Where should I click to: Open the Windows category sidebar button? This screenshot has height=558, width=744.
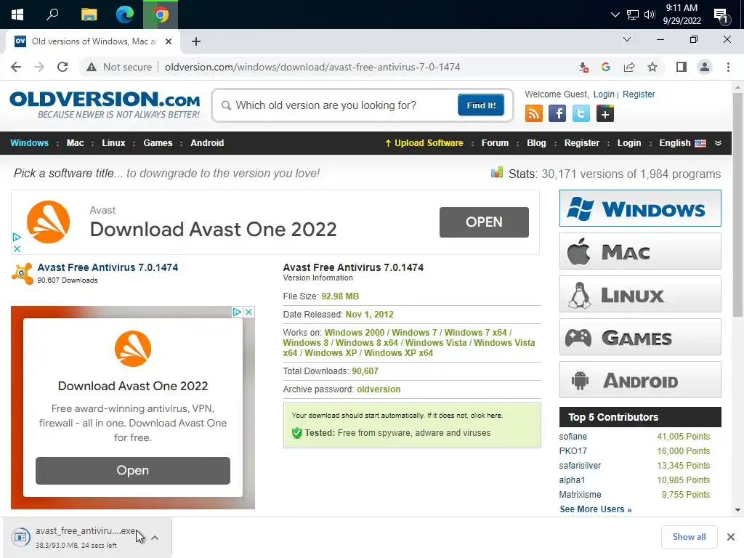[x=640, y=209]
